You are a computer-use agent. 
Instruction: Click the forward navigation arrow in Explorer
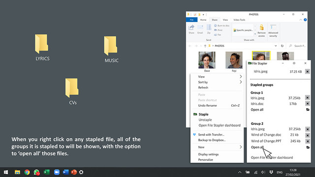pyautogui.click(x=196, y=46)
